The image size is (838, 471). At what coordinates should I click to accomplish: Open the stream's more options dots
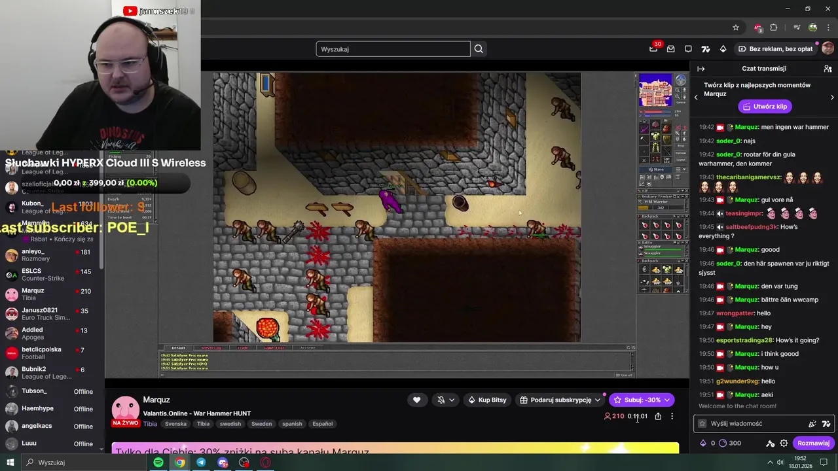[672, 416]
